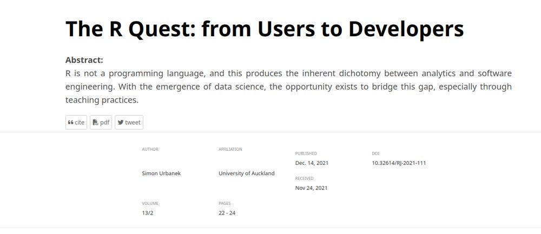
Task: Click the cite button
Action: coord(76,122)
